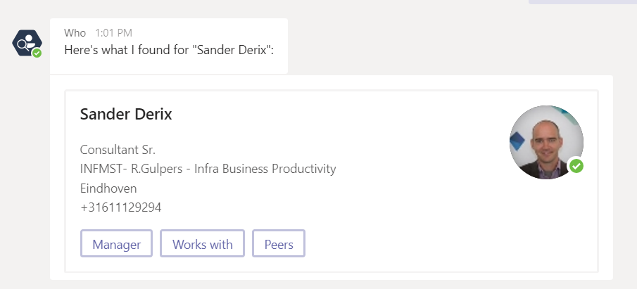Screen dimensions: 637x289
Task: Select the Eindhoven location text
Action: [x=108, y=188]
